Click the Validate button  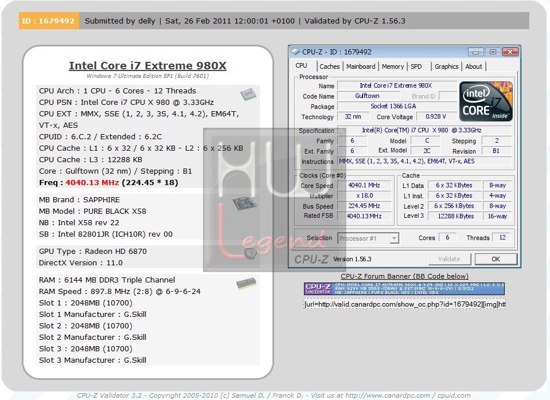[449, 259]
